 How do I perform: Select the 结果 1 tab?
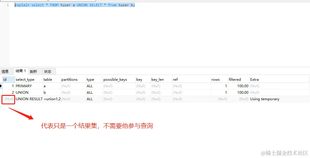tap(21, 71)
